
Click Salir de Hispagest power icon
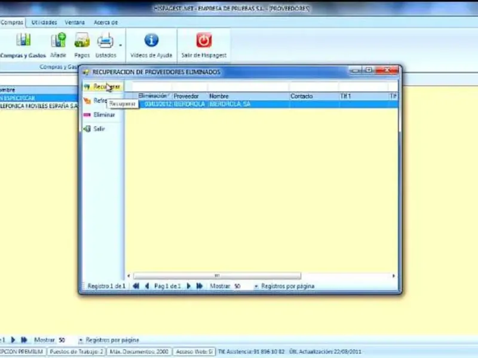pos(204,40)
